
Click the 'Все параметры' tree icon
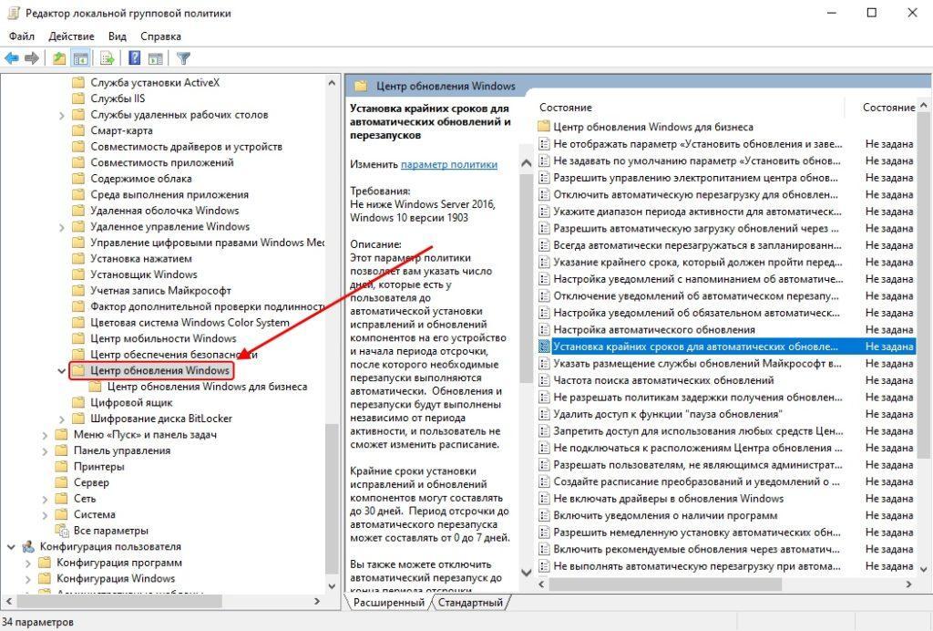62,531
